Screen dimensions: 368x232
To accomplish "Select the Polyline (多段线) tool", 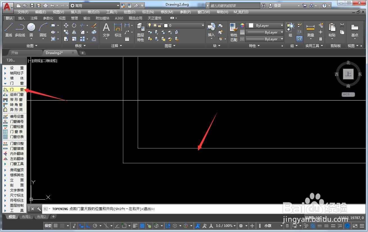I will 20,30.
